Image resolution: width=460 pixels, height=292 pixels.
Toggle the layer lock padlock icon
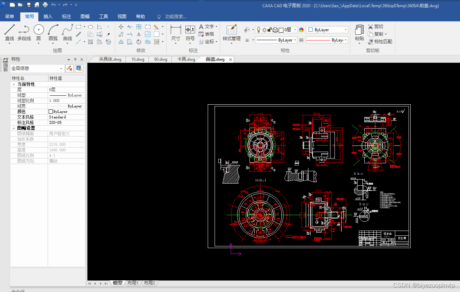coord(270,30)
